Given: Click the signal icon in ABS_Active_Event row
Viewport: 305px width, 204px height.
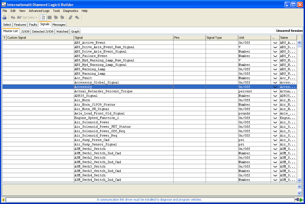Looking at the screenshot, I should point(275,43).
